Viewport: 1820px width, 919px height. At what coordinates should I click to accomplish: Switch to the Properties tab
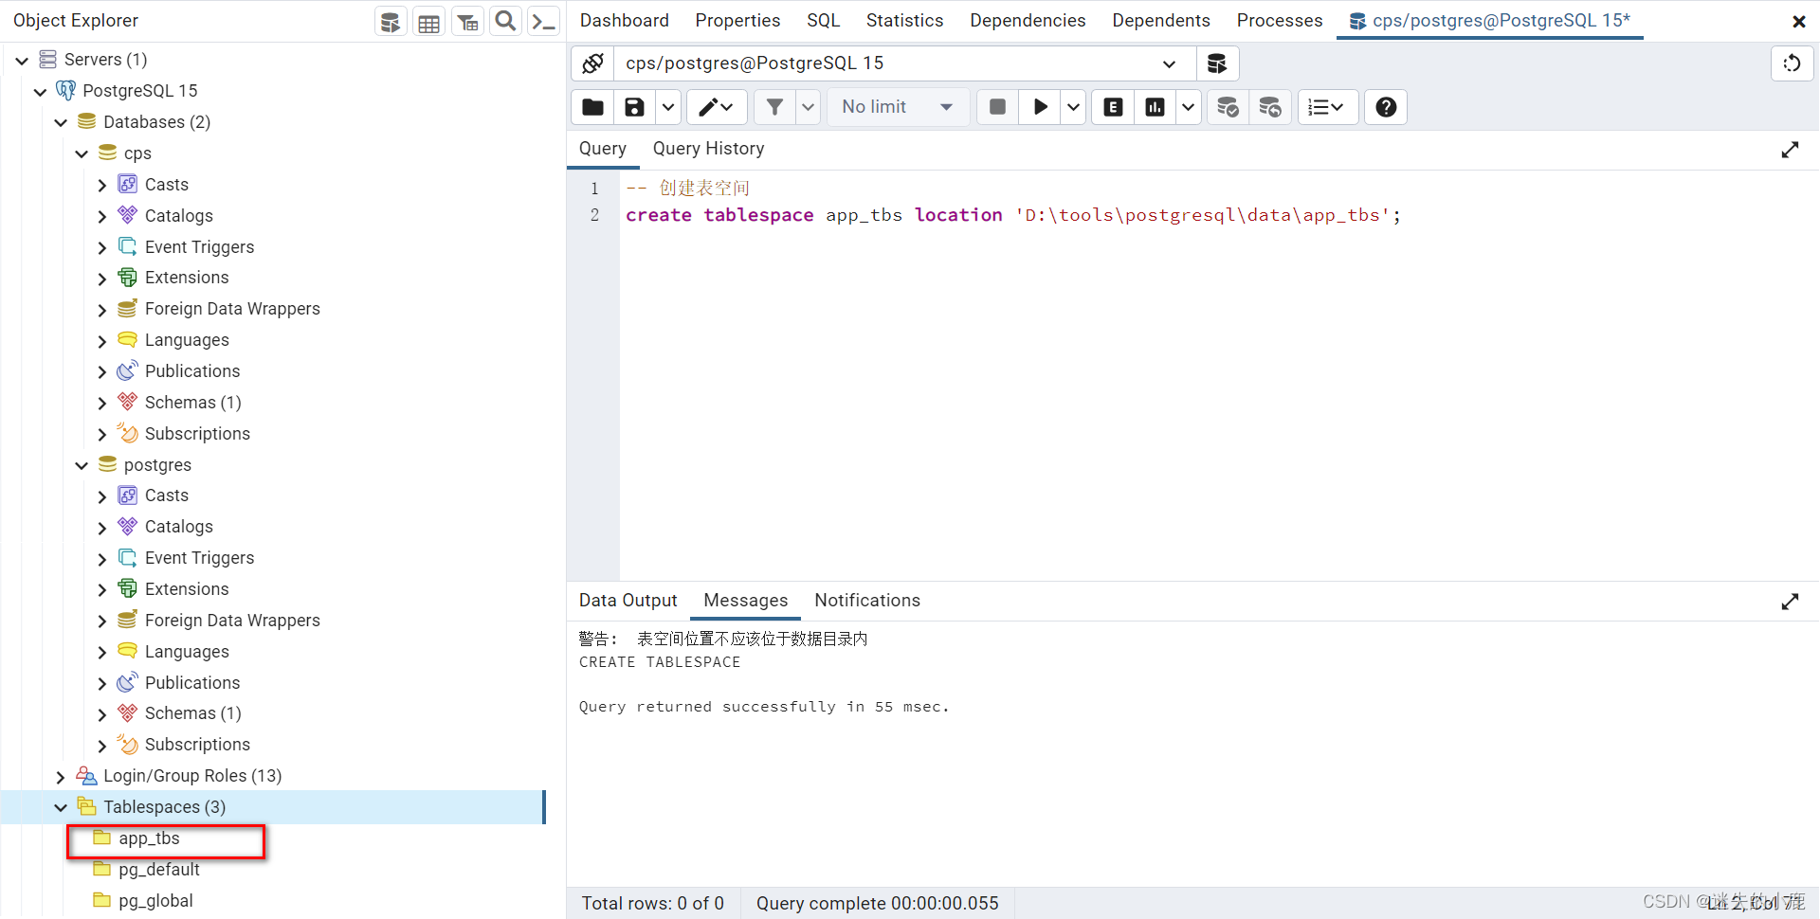(737, 21)
